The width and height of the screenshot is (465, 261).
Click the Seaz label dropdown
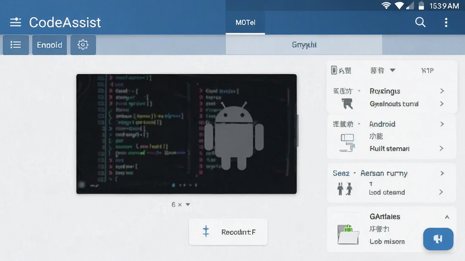tap(344, 174)
